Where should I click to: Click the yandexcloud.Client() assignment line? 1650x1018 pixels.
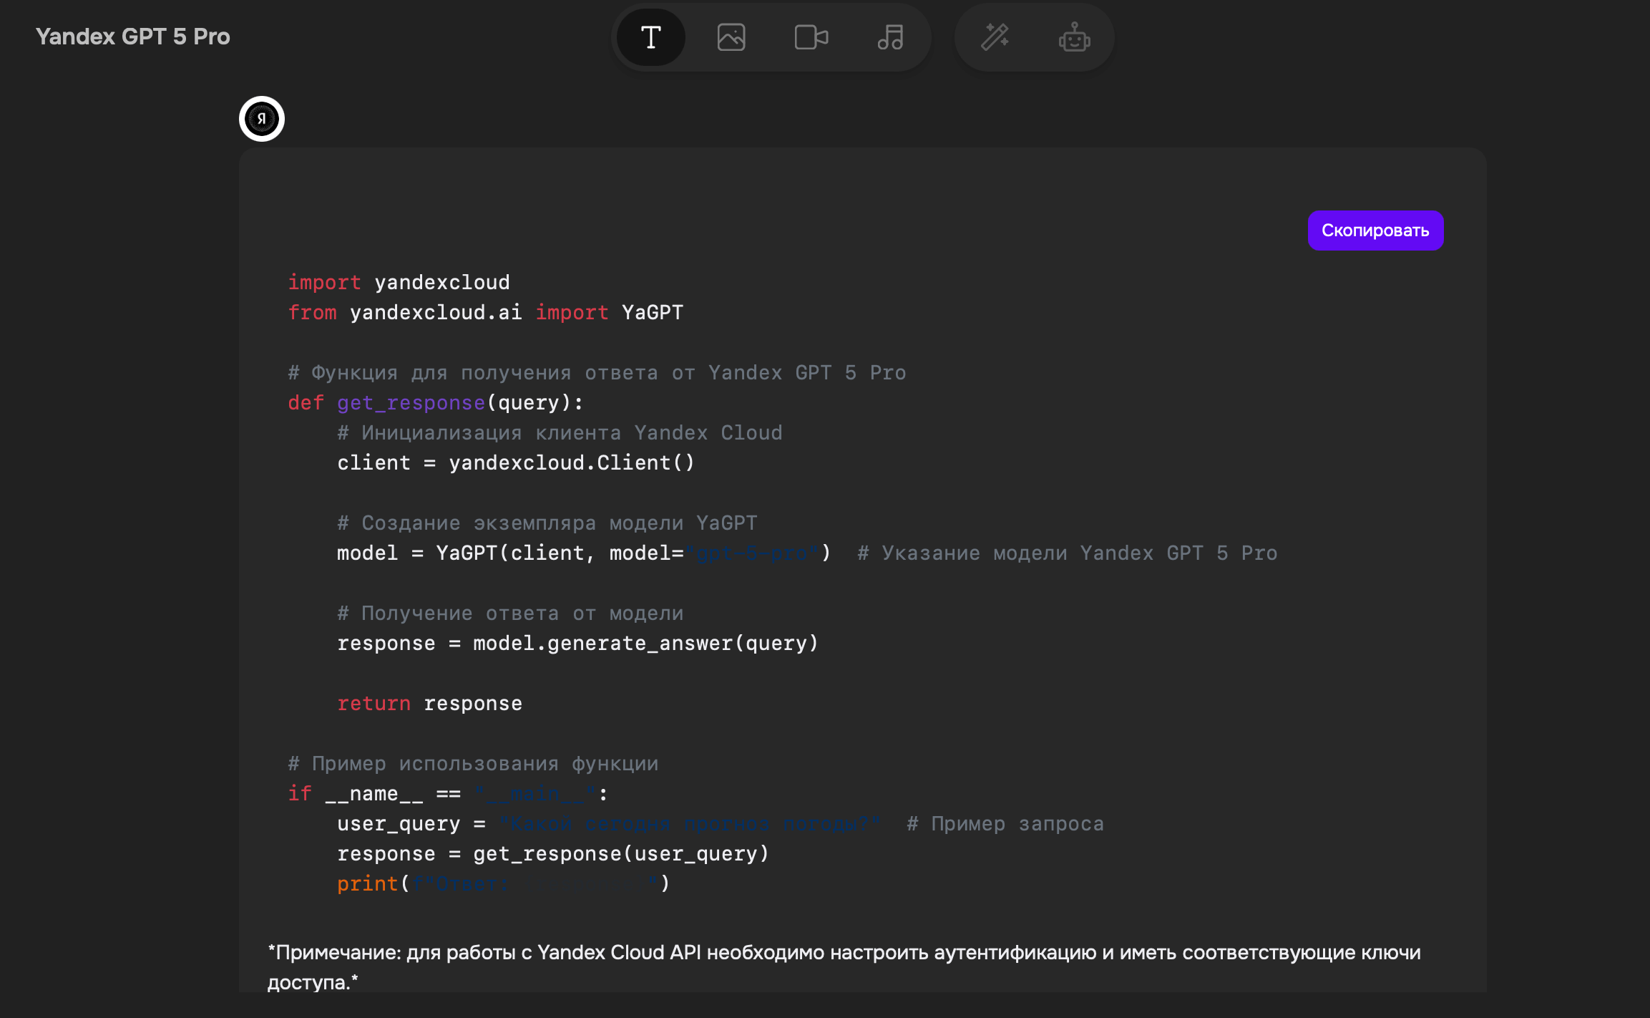(515, 463)
